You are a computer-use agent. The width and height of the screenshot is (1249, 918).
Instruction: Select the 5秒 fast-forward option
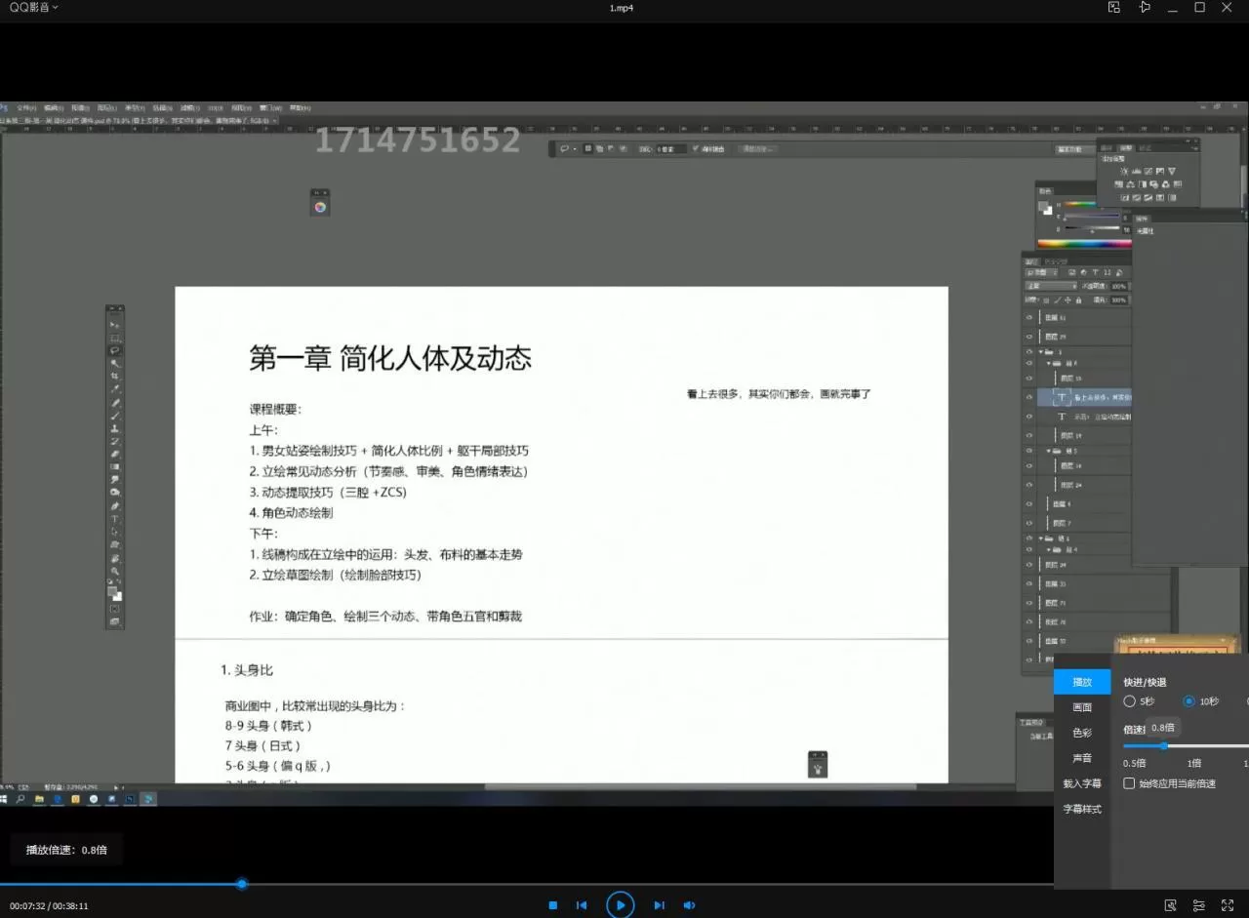[1130, 701]
